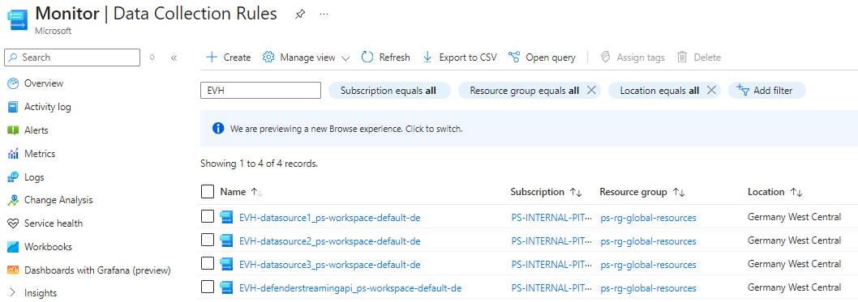The image size is (858, 302).
Task: Click the Manage view gear icon
Action: tap(268, 57)
